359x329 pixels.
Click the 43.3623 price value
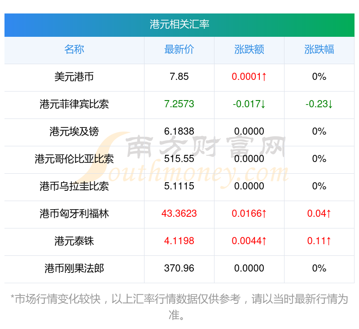179,214
